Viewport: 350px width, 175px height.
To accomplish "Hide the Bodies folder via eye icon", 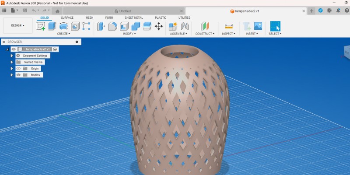I will 18,75.
